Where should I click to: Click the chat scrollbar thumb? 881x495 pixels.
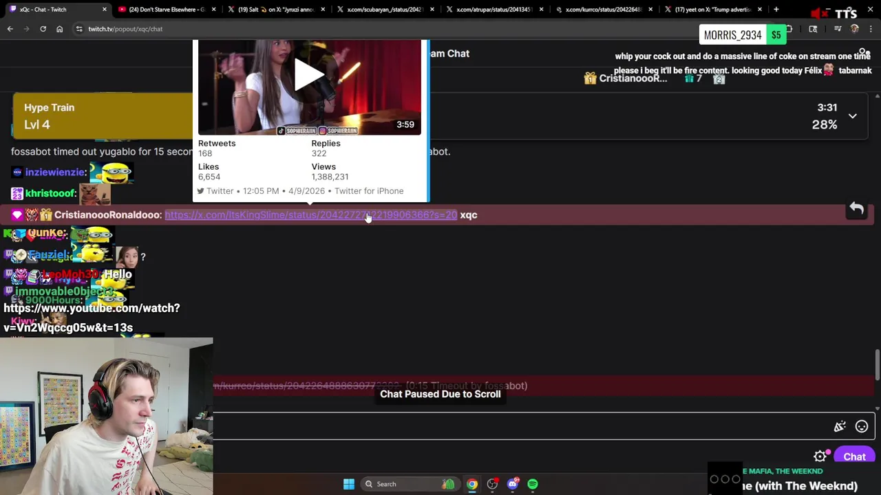point(877,364)
